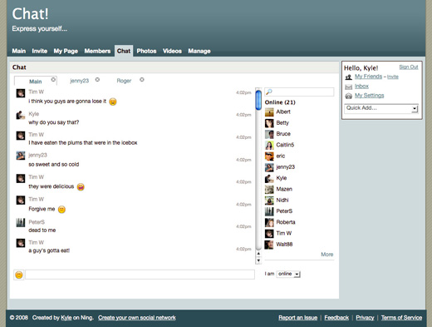Click the Feedback footer link

tap(336, 318)
